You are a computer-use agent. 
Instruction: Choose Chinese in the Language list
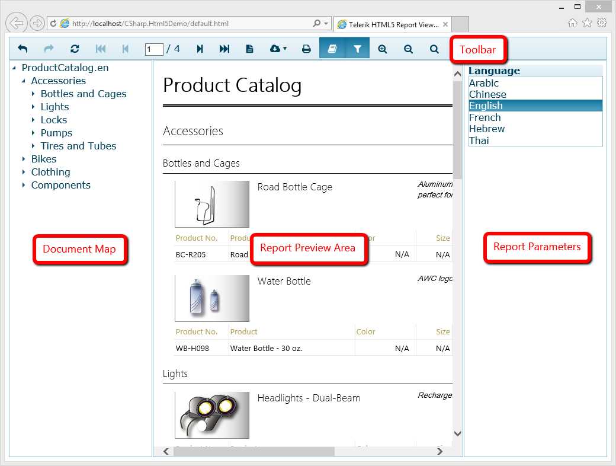click(x=535, y=94)
